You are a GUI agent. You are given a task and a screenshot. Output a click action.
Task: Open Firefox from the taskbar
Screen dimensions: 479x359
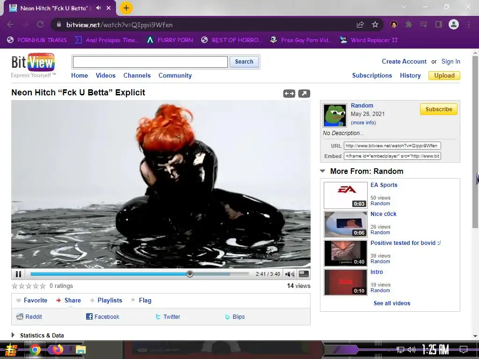coord(58,350)
